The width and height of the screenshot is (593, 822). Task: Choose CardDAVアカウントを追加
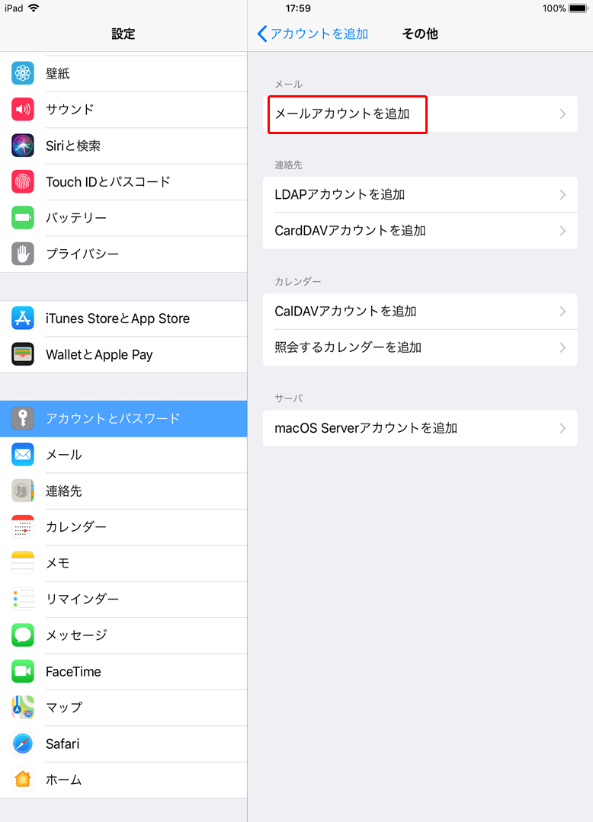[420, 231]
